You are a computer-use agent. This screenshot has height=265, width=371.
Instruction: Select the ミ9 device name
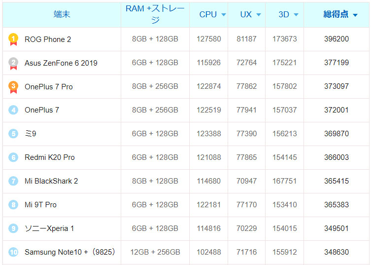31,134
